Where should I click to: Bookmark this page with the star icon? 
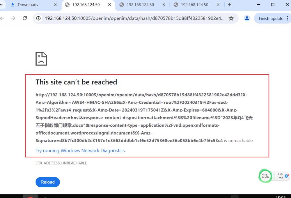231,18
